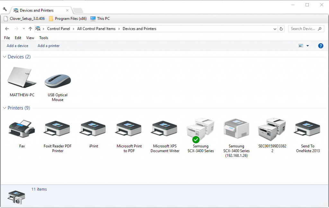Viewport: 329px width, 208px height.
Task: Click the blue Help question mark icon
Action: point(320,46)
